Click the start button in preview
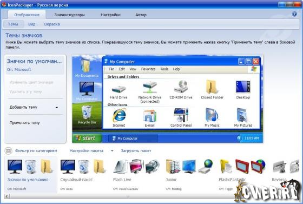The image size is (303, 204). 87,138
